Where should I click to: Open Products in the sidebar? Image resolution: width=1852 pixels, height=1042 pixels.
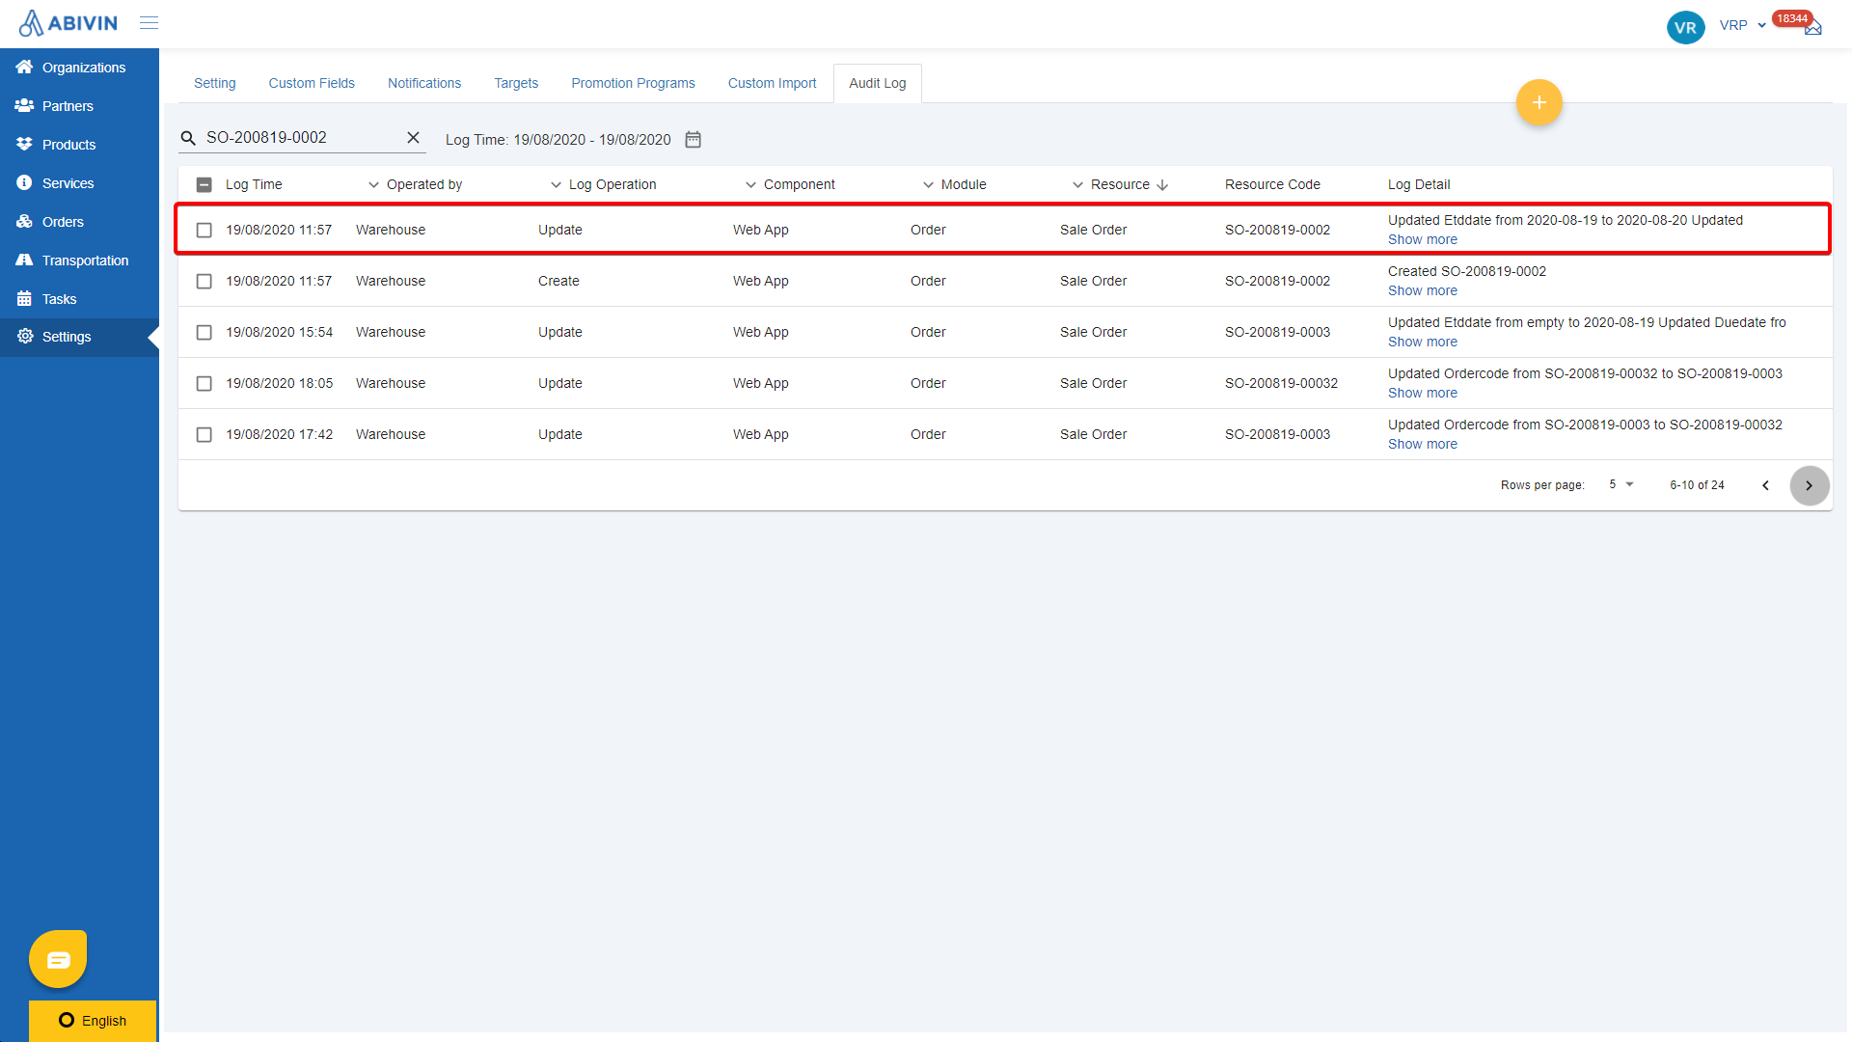click(x=79, y=145)
